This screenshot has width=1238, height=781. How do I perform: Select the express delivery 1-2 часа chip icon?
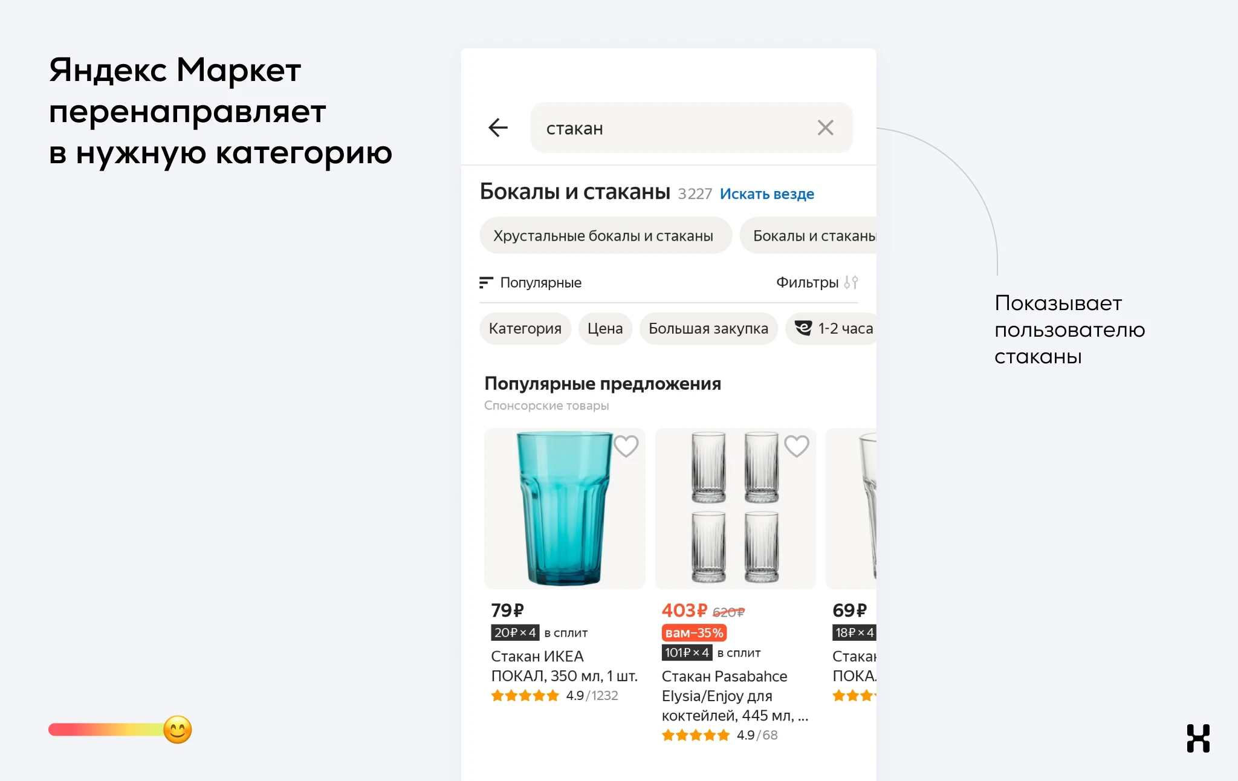[x=803, y=328]
